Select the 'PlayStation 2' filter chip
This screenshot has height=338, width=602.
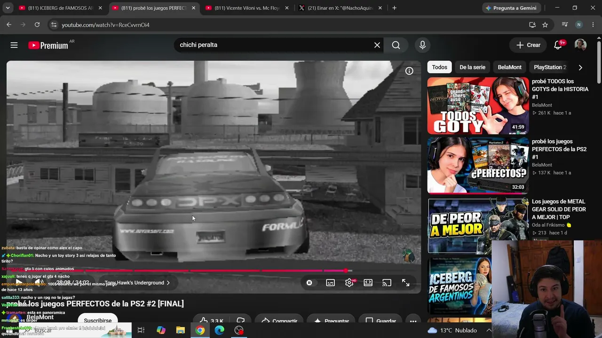550,67
